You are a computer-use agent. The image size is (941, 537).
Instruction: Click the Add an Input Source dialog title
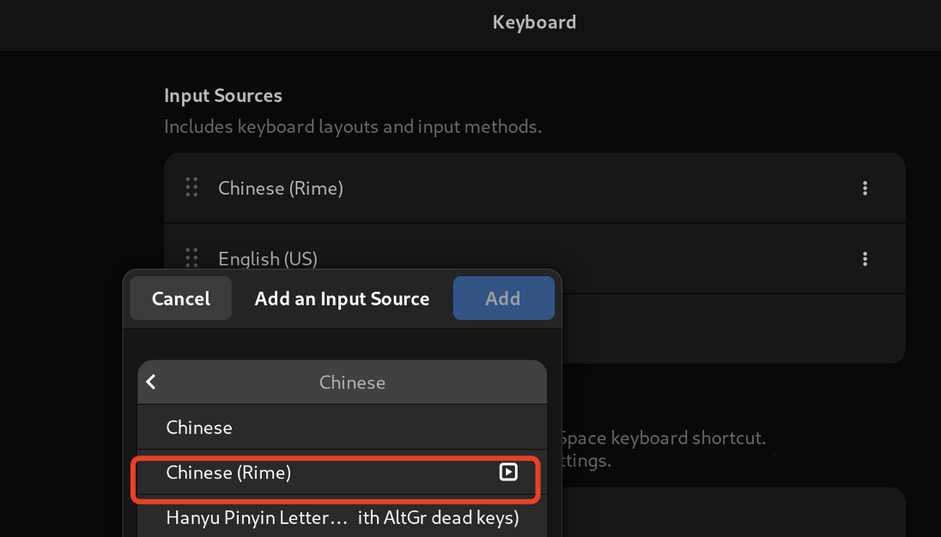pyautogui.click(x=342, y=299)
